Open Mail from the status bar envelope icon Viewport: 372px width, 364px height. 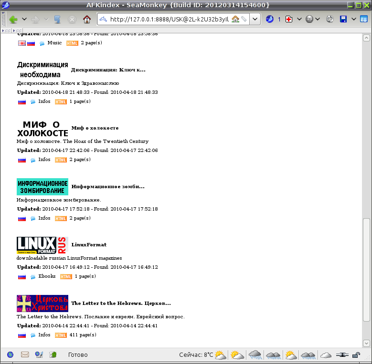pyautogui.click(x=25, y=354)
